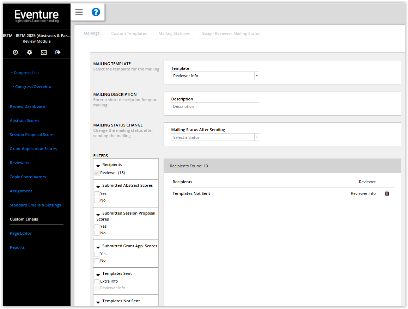Check No under Submitted Session Proposal Scores
This screenshot has height=309, width=408.
pyautogui.click(x=97, y=233)
